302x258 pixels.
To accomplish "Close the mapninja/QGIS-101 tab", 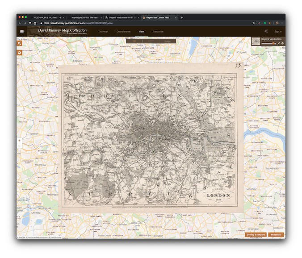I will [101, 18].
